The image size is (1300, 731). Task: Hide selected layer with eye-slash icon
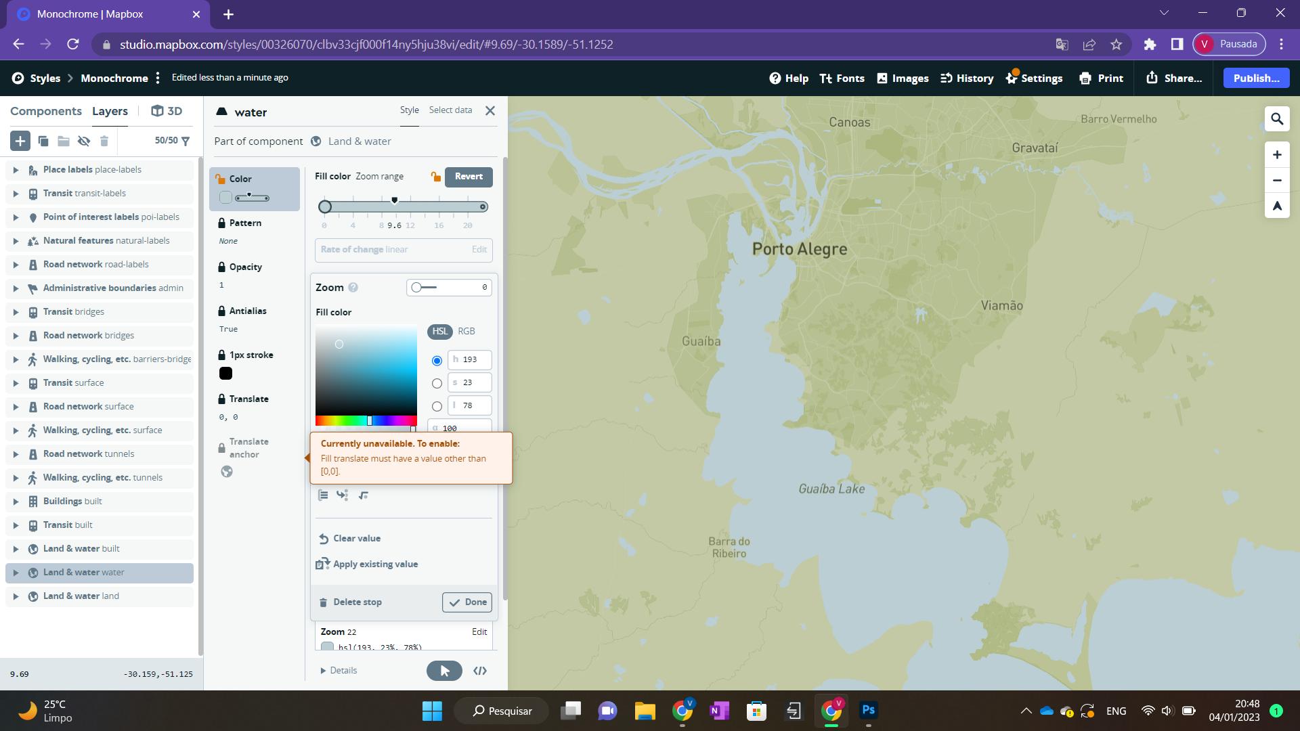[84, 141]
